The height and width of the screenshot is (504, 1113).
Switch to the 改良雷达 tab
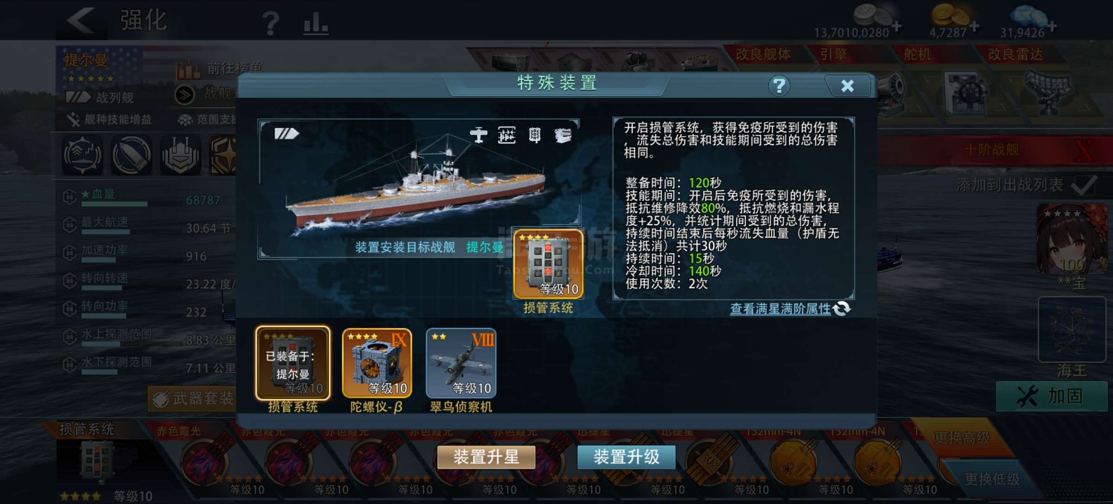[1016, 54]
